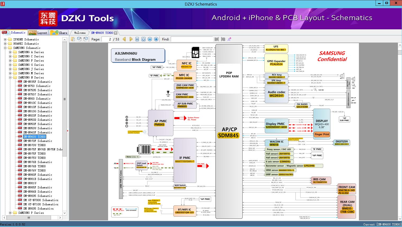
Task: Open SM-N970F Schematic in the tree
Action: click(x=38, y=141)
